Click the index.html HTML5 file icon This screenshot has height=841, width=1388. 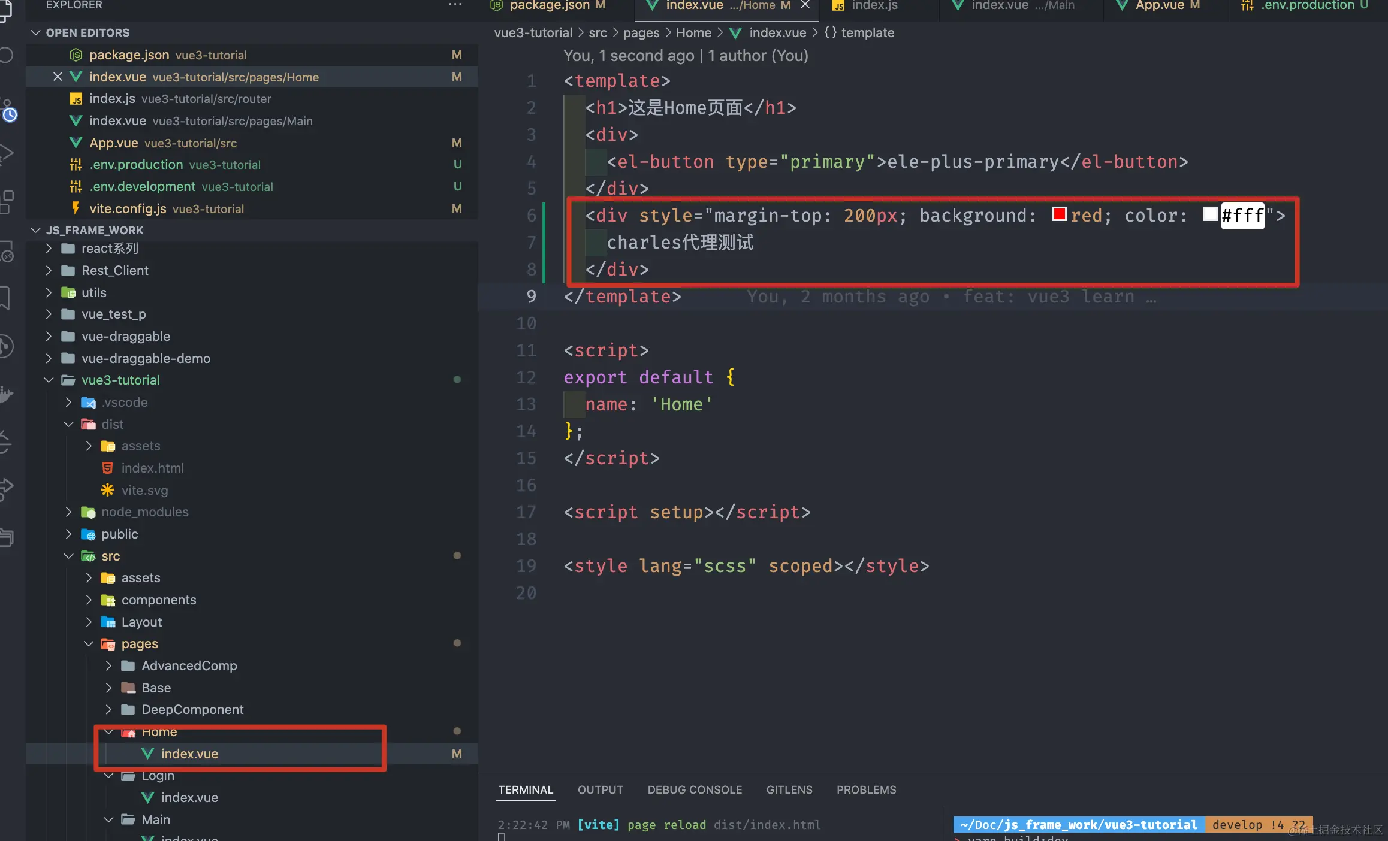point(107,468)
